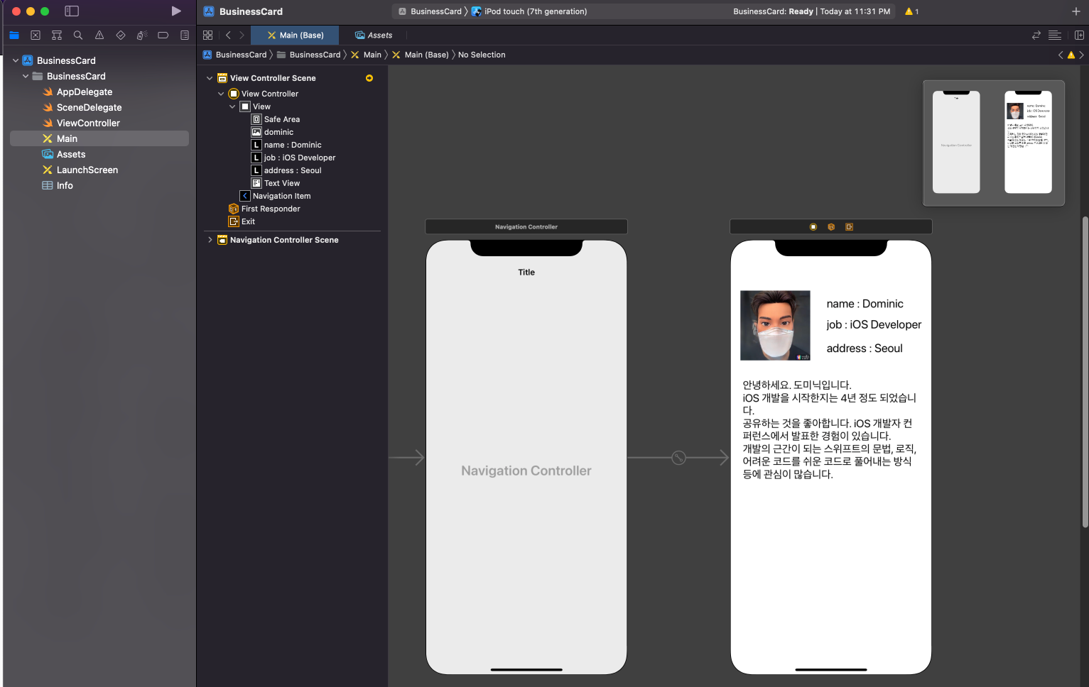Click the right device thumbnail in the minimap
Image resolution: width=1089 pixels, height=687 pixels.
tap(1029, 142)
